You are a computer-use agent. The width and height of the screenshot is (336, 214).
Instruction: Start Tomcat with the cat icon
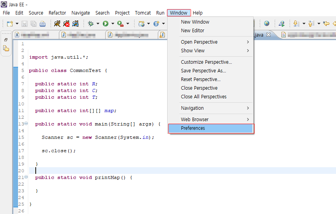[x=57, y=24]
